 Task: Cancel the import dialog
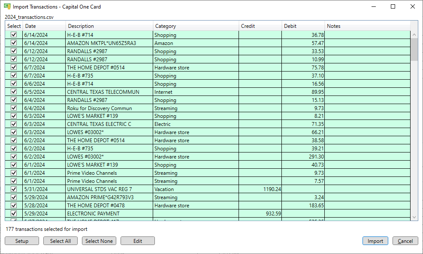tap(405, 241)
